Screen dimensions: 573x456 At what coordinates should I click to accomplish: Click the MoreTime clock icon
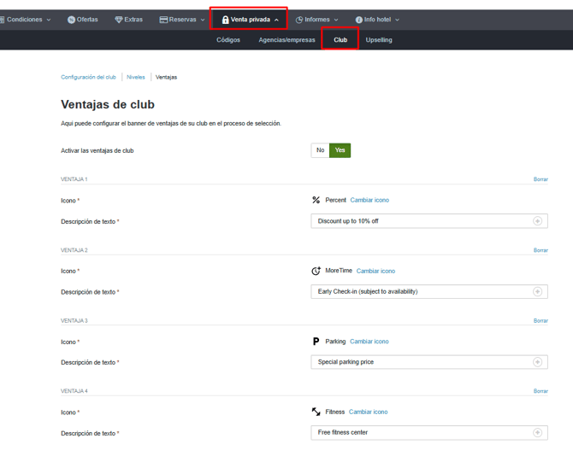coord(316,271)
